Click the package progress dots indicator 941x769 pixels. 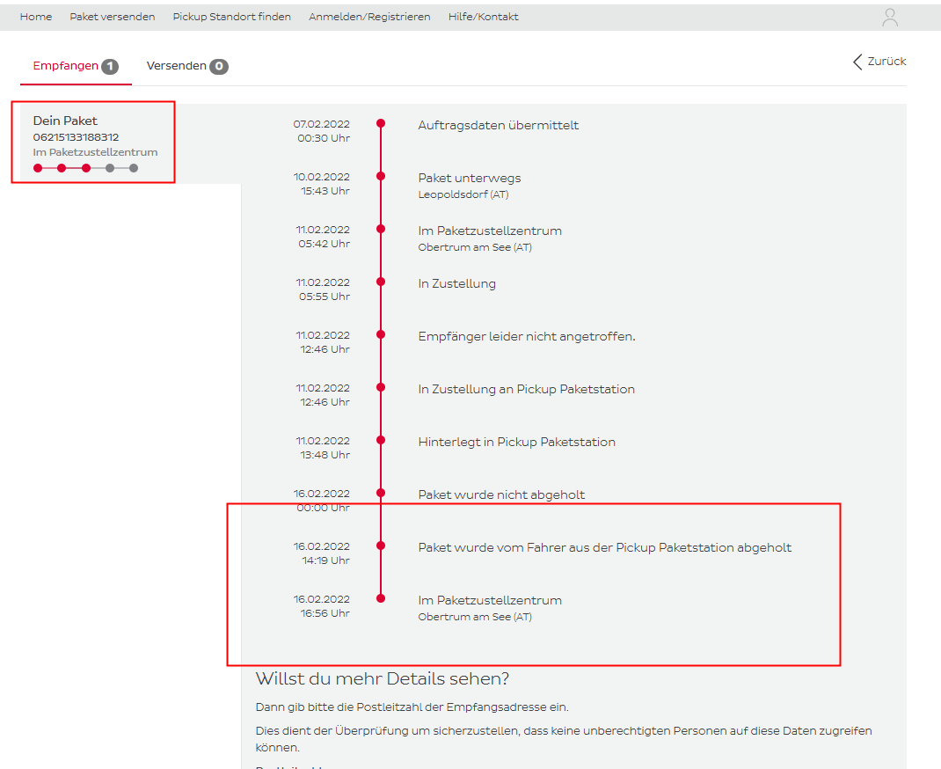[85, 167]
